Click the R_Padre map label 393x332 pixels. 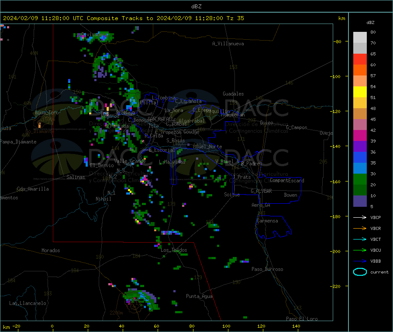(x=250, y=164)
